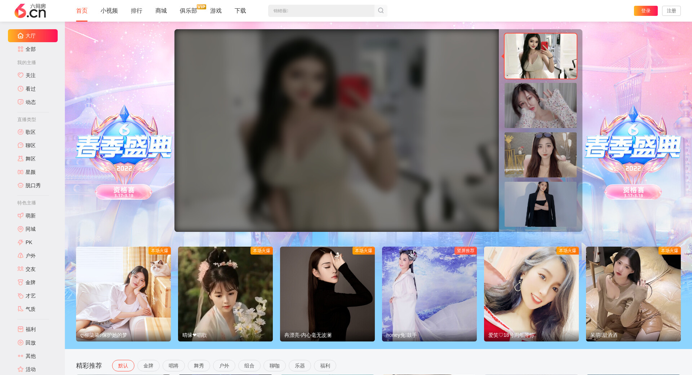Click the 注册 register button
Image resolution: width=692 pixels, height=375 pixels.
coord(671,11)
